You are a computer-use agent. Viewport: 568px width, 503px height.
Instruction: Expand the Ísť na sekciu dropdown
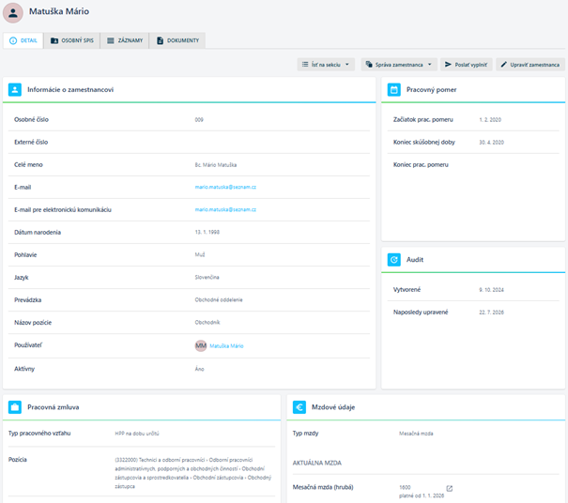326,65
